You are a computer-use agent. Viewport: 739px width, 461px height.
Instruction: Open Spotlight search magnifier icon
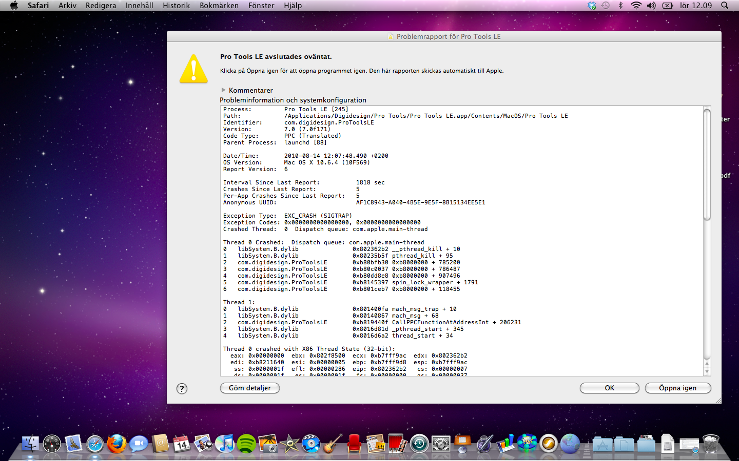coord(725,5)
